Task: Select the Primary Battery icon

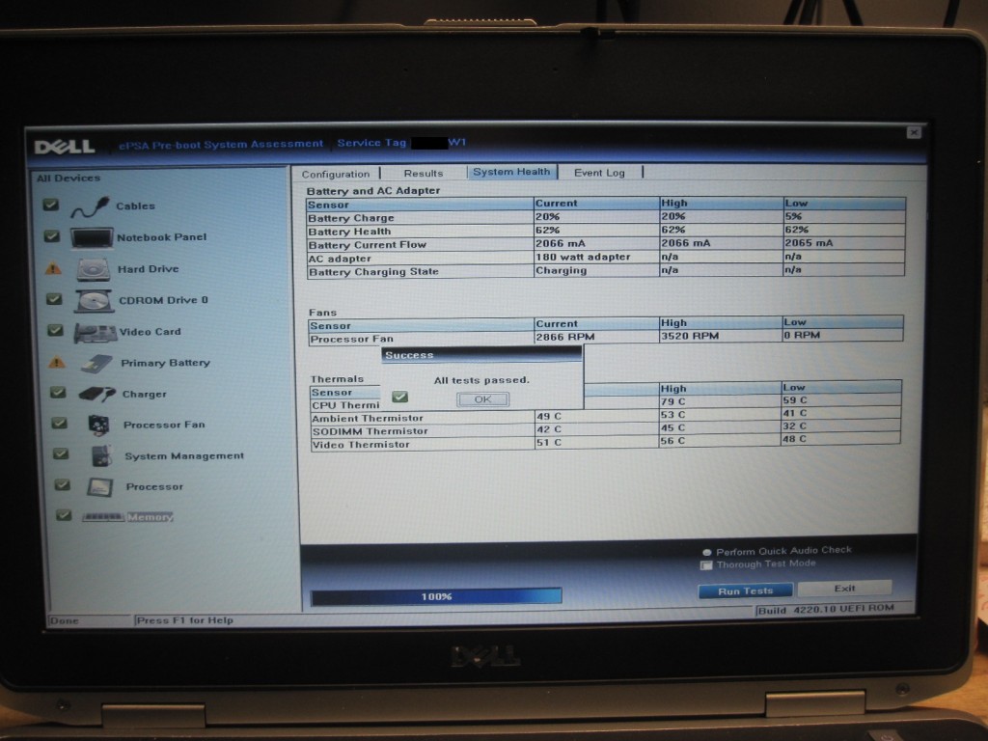Action: (x=97, y=363)
